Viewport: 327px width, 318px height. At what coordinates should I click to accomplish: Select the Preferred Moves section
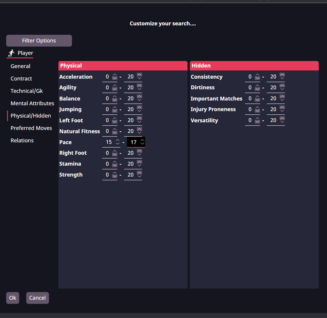(x=31, y=128)
